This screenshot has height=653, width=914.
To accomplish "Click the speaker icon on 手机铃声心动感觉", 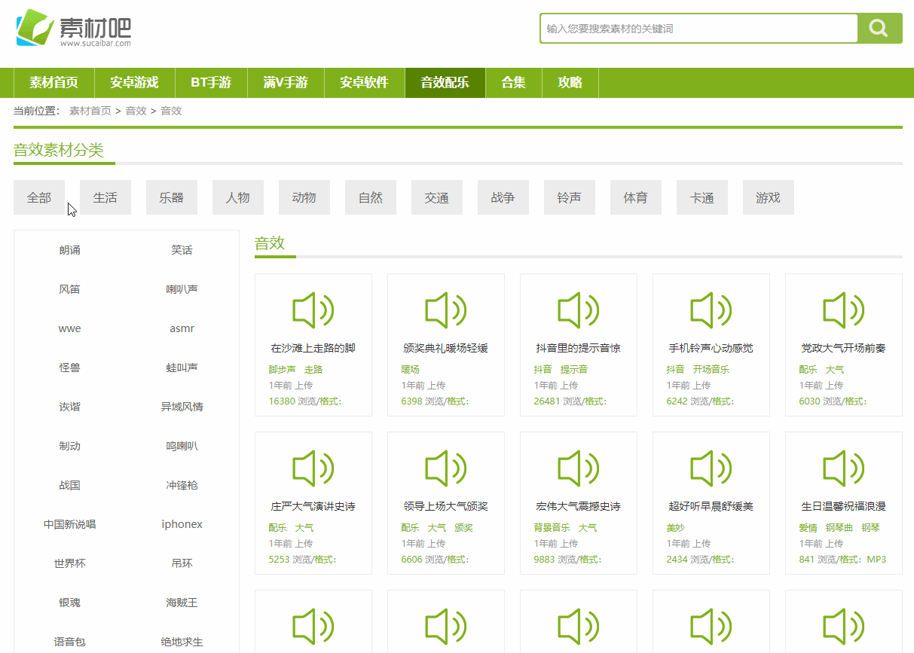I will 711,310.
